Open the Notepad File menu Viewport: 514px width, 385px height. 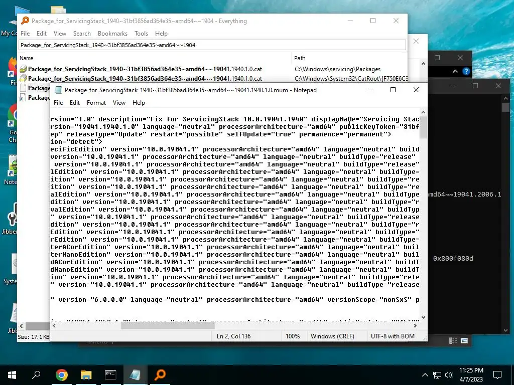(58, 103)
